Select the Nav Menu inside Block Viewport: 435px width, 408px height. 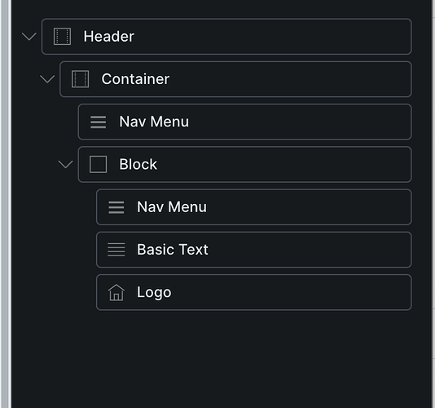[x=254, y=207]
